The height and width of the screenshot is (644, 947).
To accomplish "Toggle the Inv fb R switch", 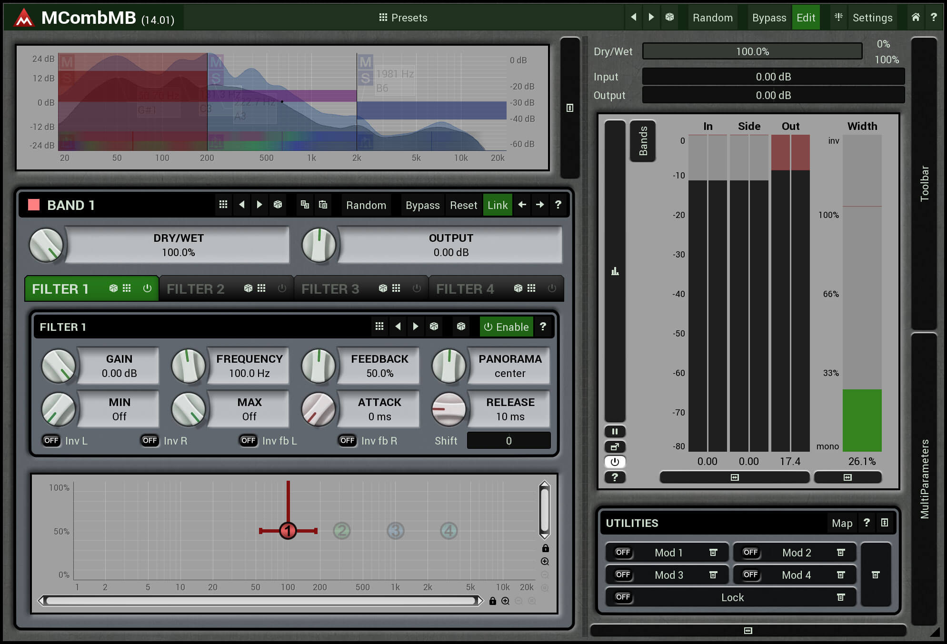I will [x=348, y=441].
